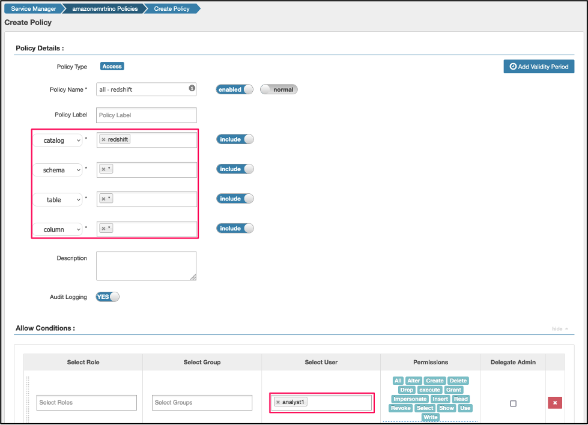Click the Read permission tag
Screen dimensions: 588x425
(461, 399)
